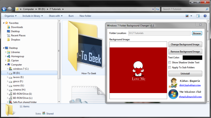Tick the Apply To Sub Folders checkbox
211x118 pixels.
(169, 67)
